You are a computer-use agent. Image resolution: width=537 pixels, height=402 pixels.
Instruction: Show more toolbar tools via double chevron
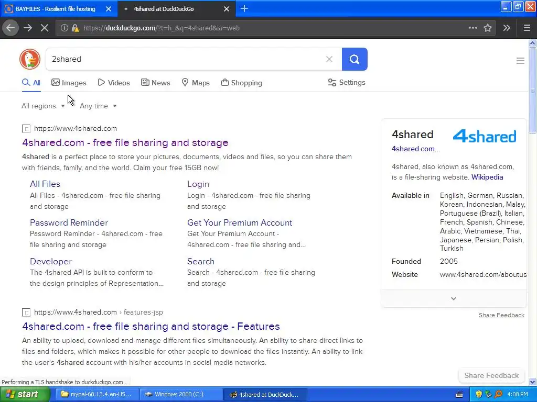point(507,28)
